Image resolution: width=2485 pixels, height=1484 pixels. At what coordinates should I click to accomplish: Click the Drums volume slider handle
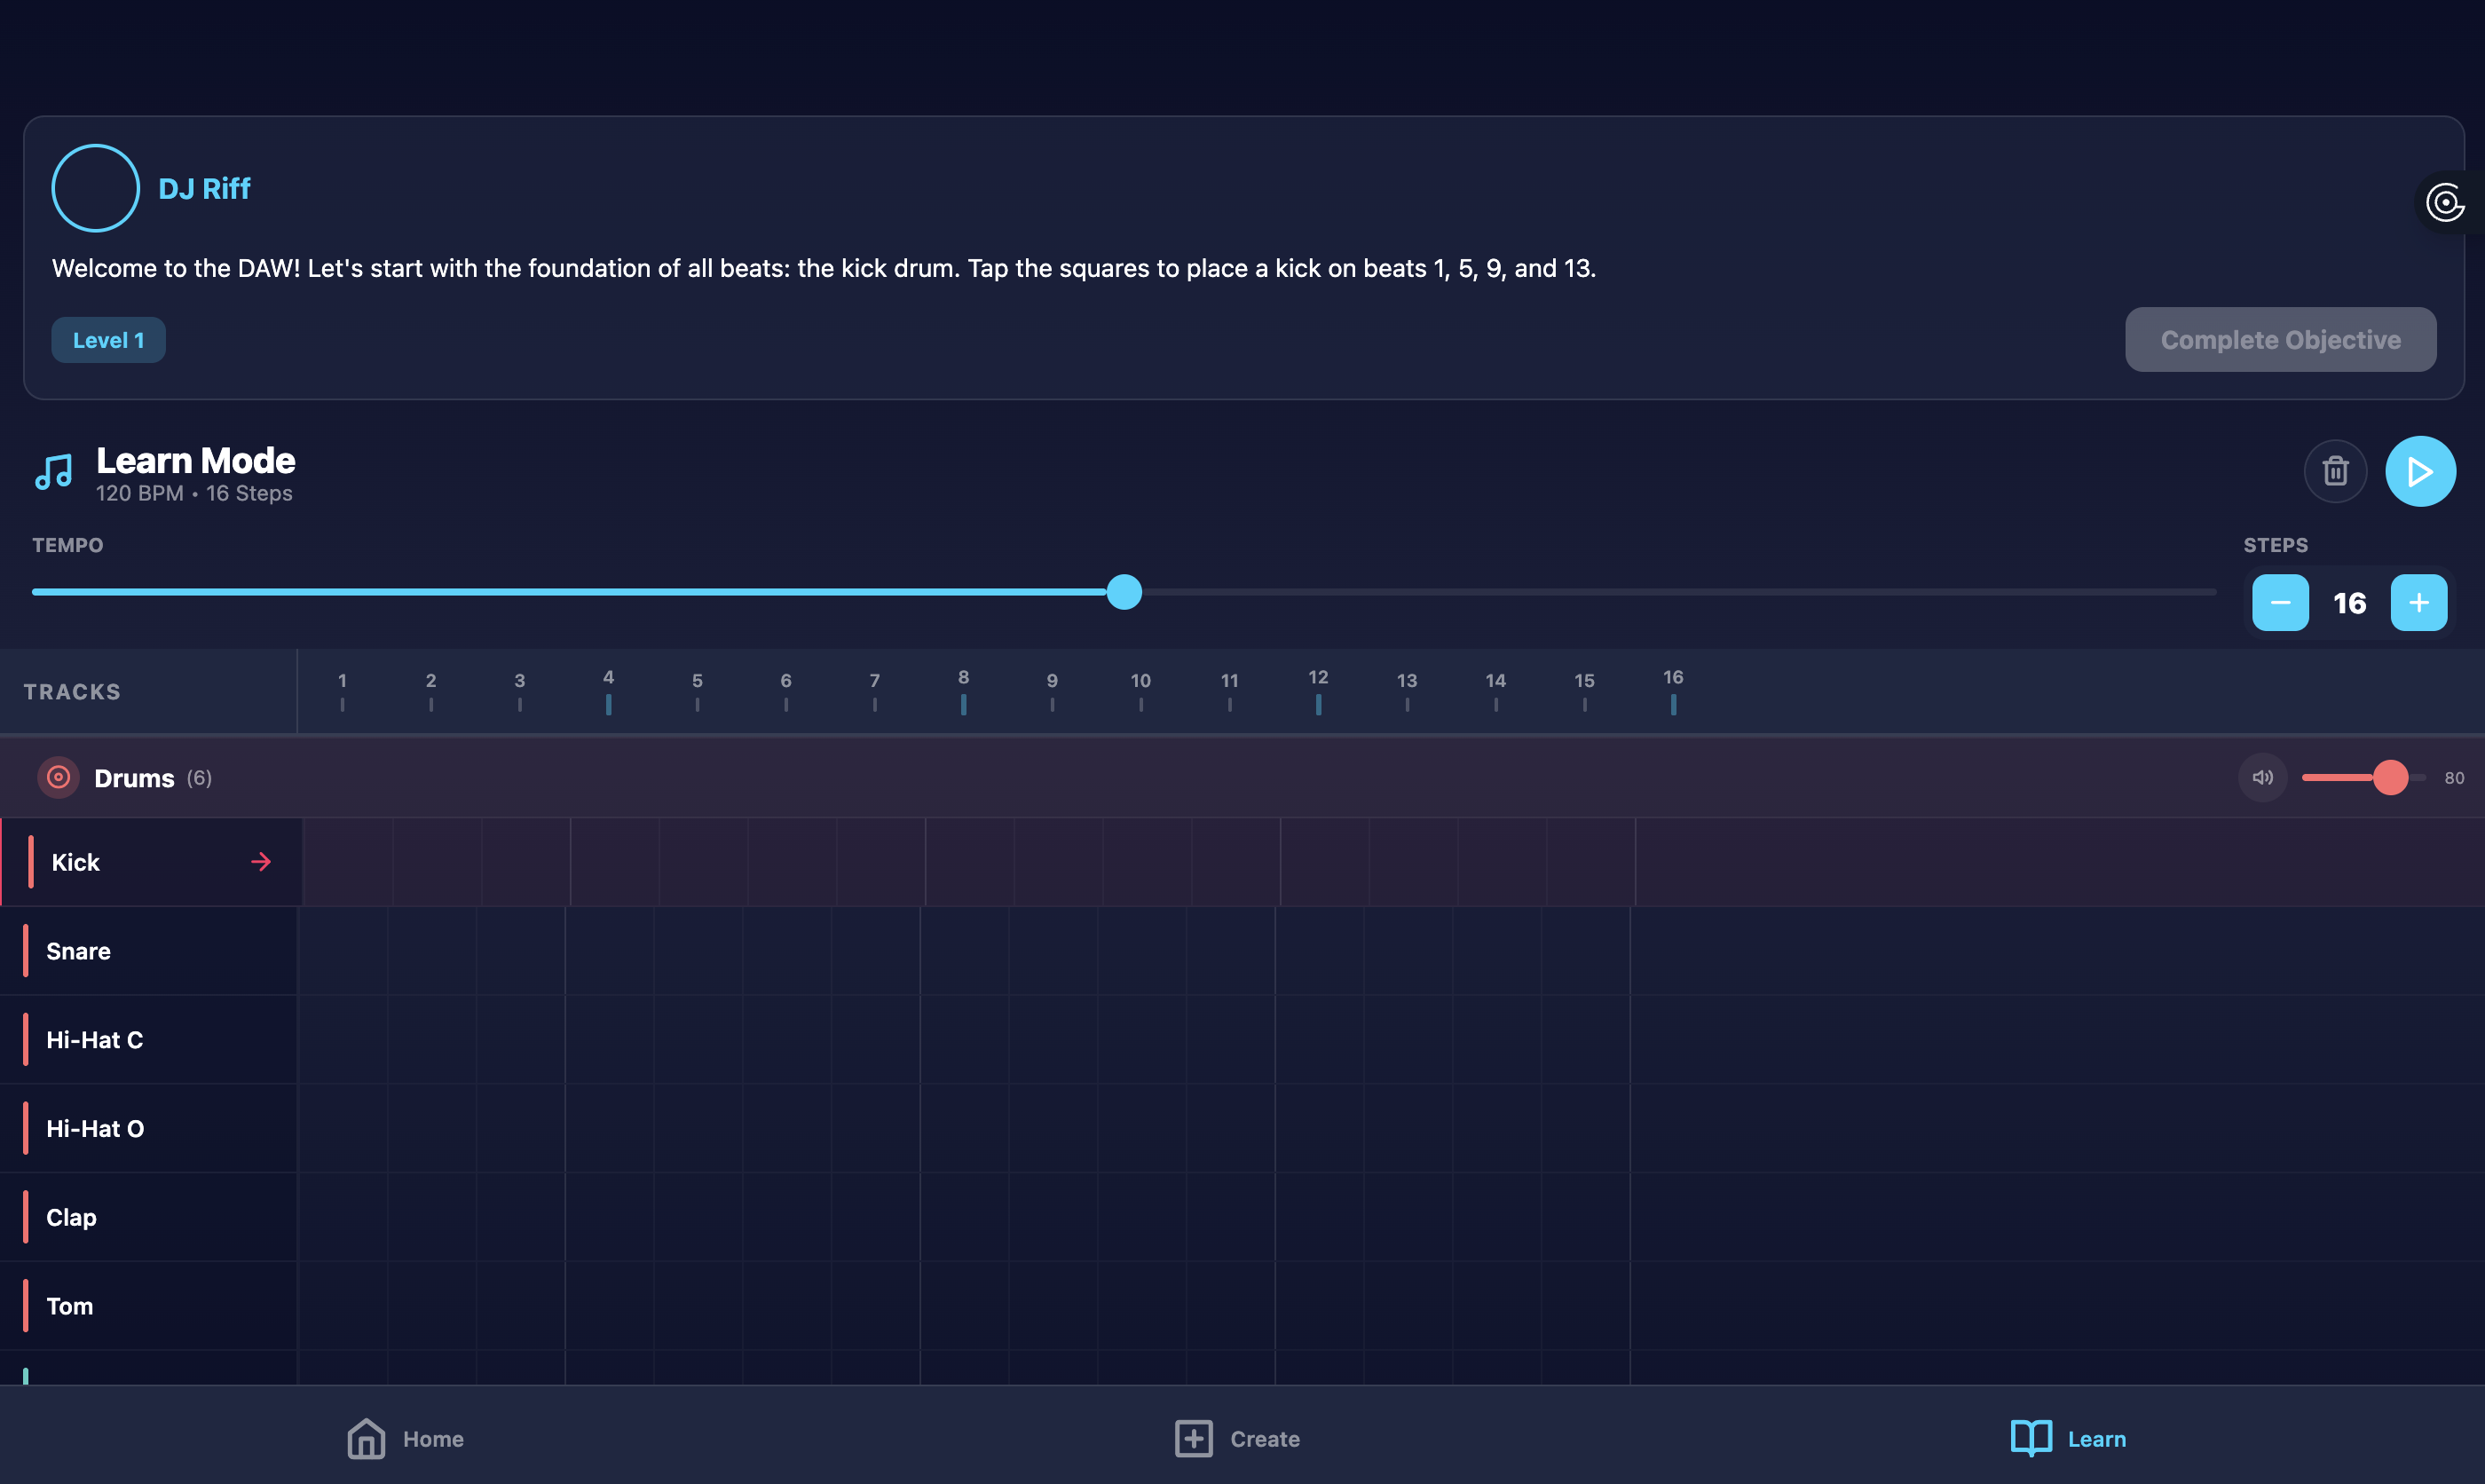[2390, 777]
